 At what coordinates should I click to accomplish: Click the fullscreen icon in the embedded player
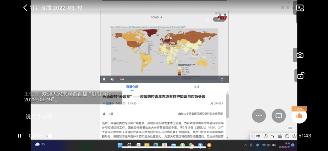[222, 79]
